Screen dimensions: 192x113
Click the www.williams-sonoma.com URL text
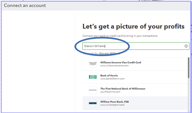pos(115,66)
